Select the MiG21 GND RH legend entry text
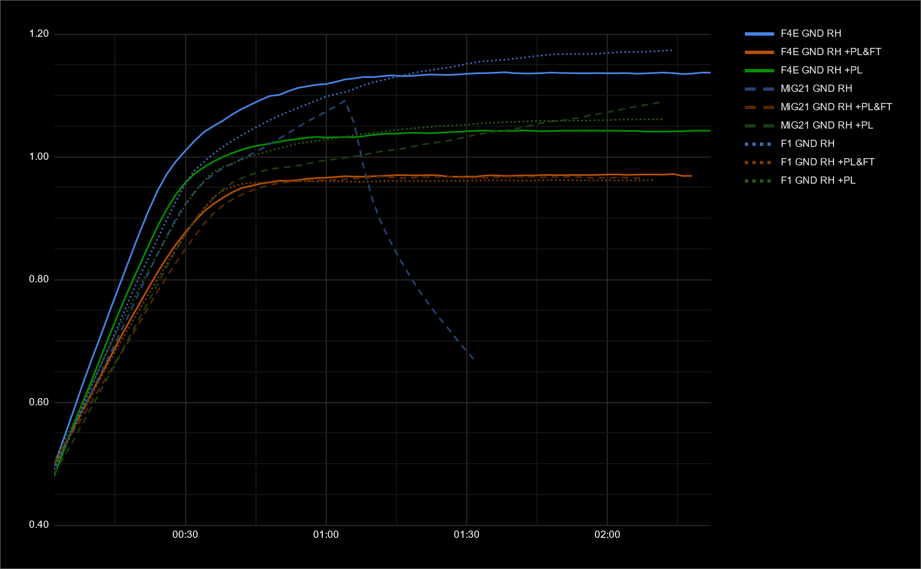This screenshot has width=921, height=569. tap(816, 89)
